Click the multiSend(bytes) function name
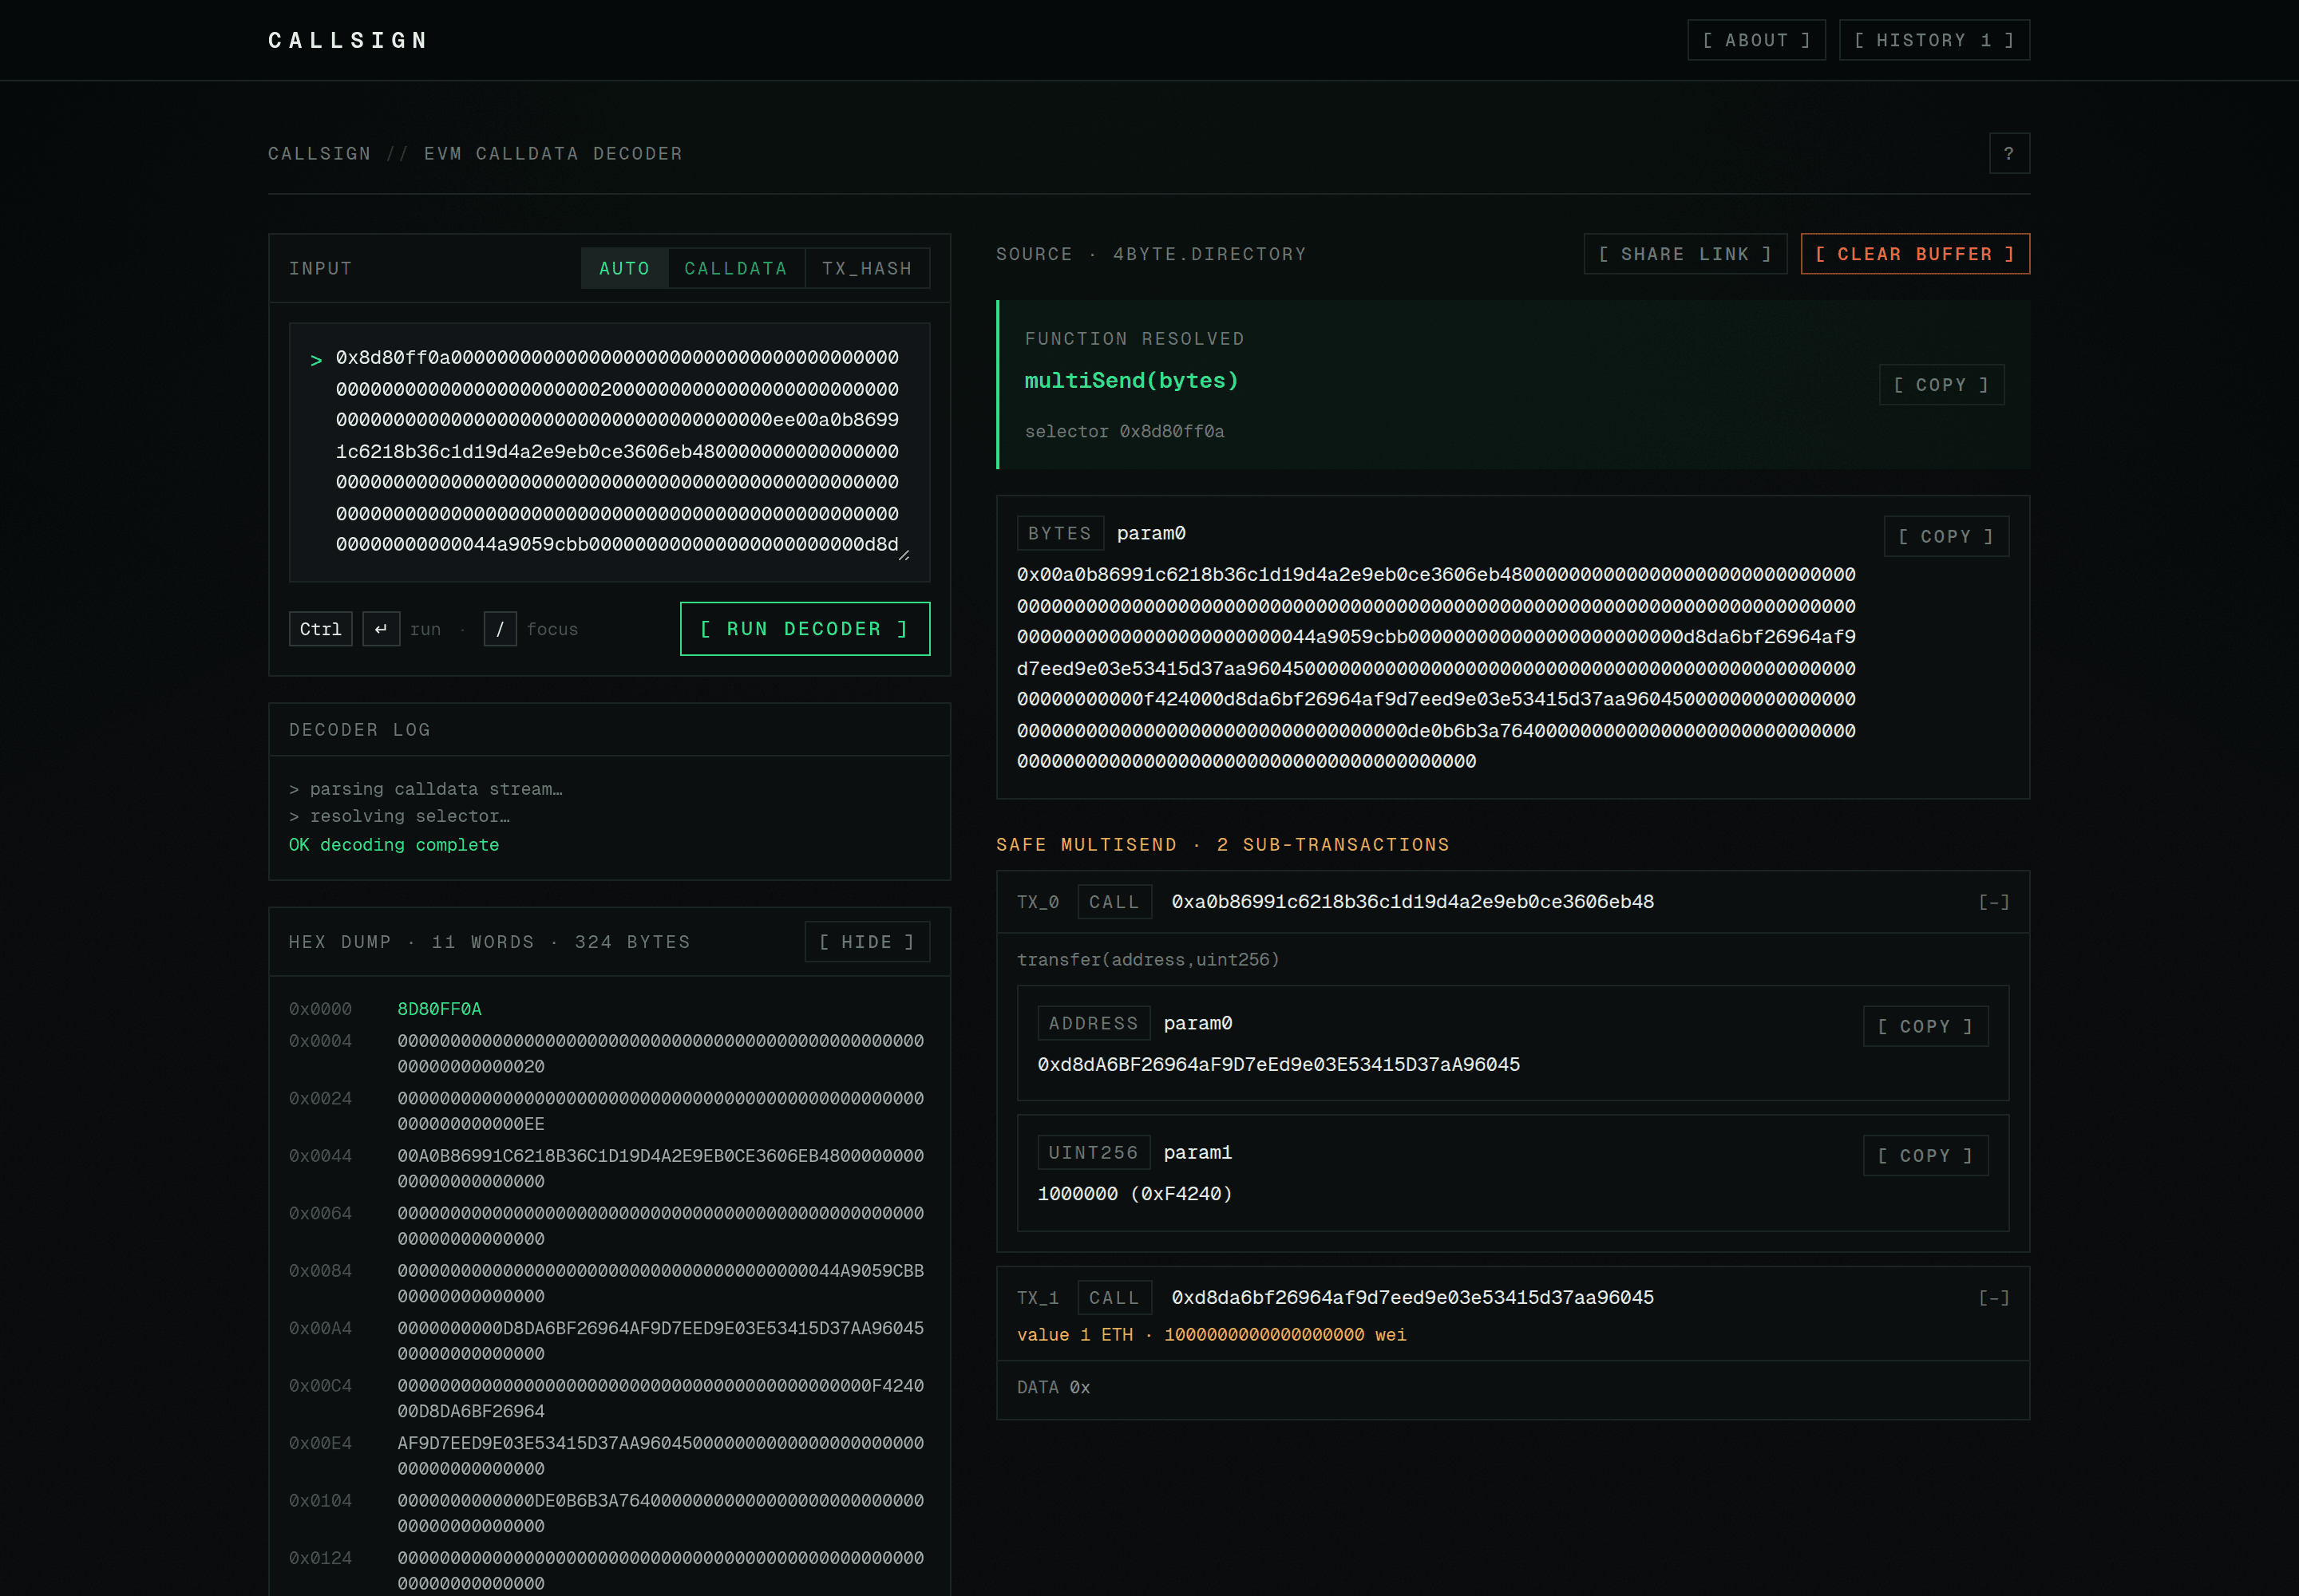2299x1596 pixels. [1131, 380]
